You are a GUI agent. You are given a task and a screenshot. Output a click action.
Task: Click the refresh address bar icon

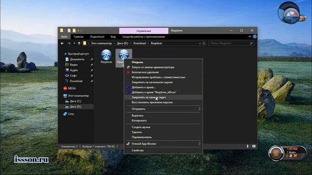click(x=204, y=43)
